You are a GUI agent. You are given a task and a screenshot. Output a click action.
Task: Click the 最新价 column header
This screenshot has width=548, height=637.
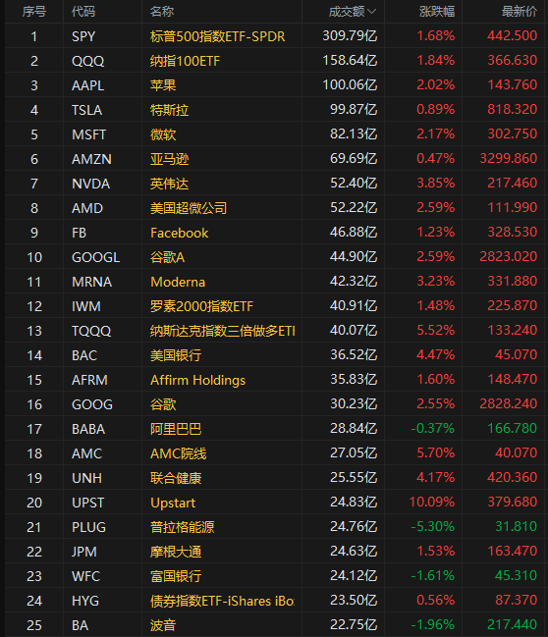point(519,12)
